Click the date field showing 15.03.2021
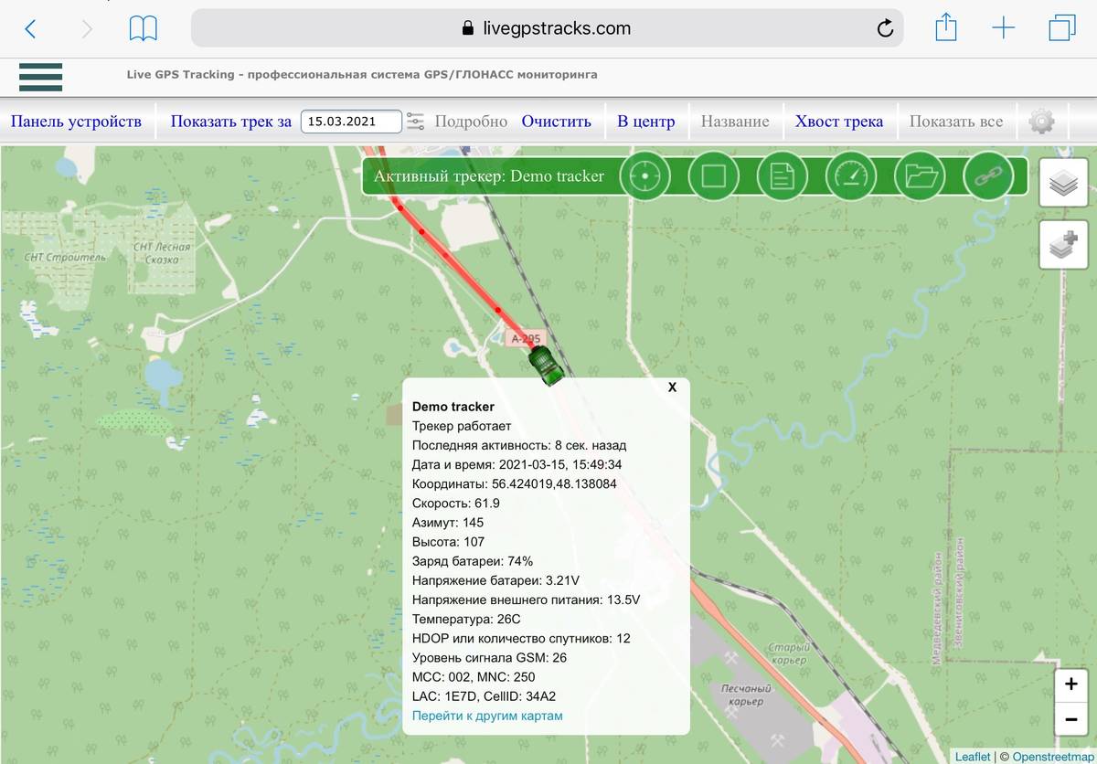 (351, 120)
